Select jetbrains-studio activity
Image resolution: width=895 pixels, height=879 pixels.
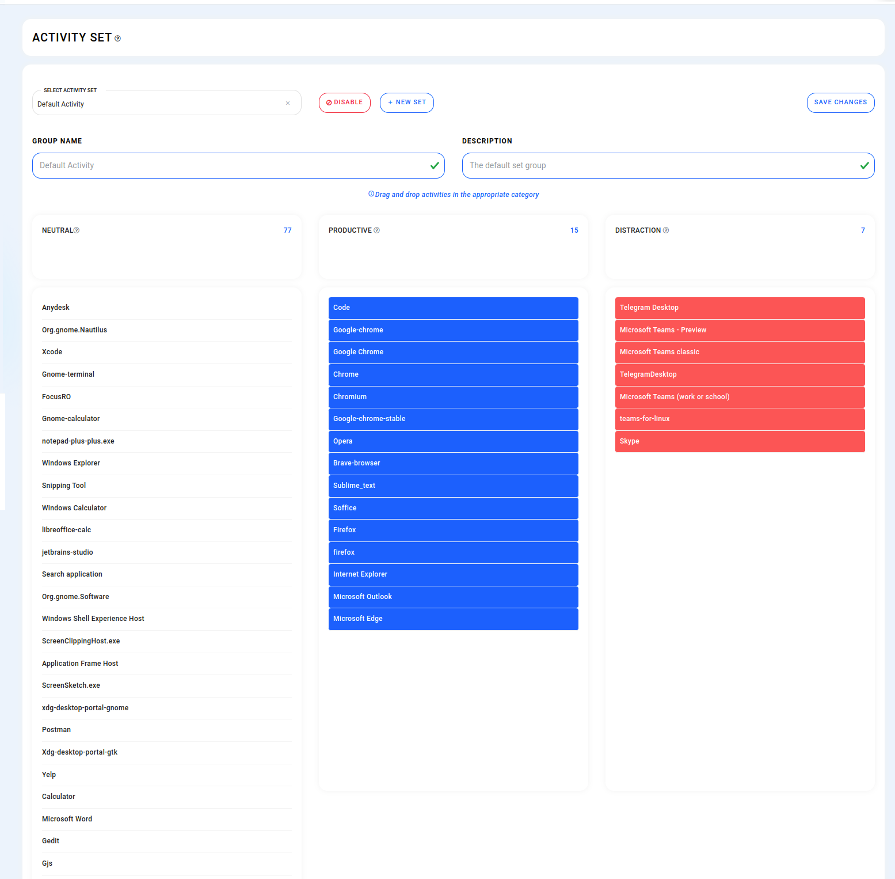coord(167,552)
